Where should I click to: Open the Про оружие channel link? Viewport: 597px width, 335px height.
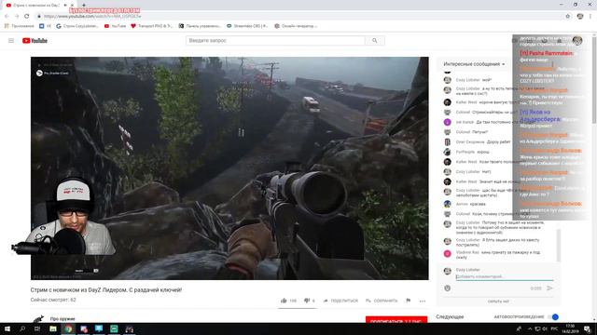pos(62,319)
